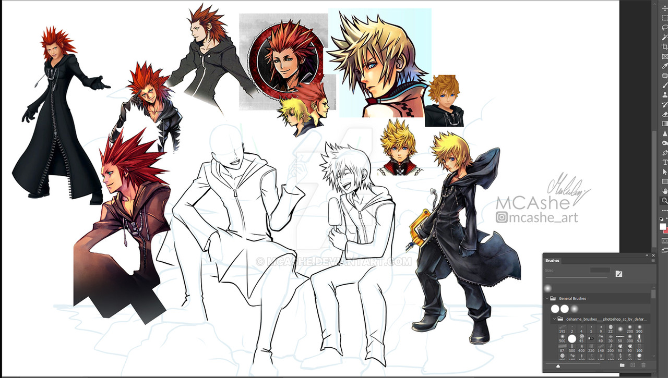668x378 pixels.
Task: Select the Type tool
Action: (x=664, y=162)
